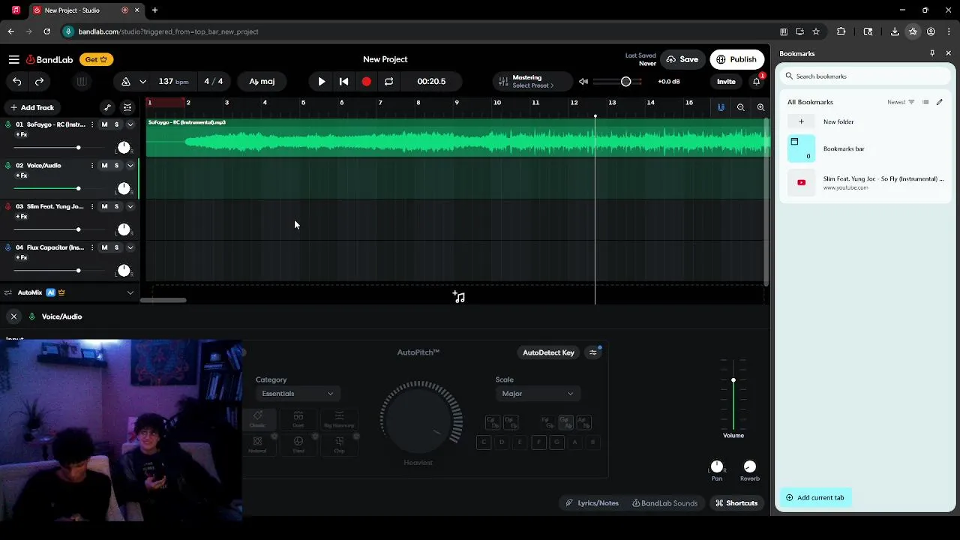Toggle snap to grid magnet

721,107
